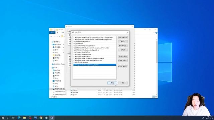Click the back arrow in File Explorer
The image size is (214, 120).
coord(51,36)
